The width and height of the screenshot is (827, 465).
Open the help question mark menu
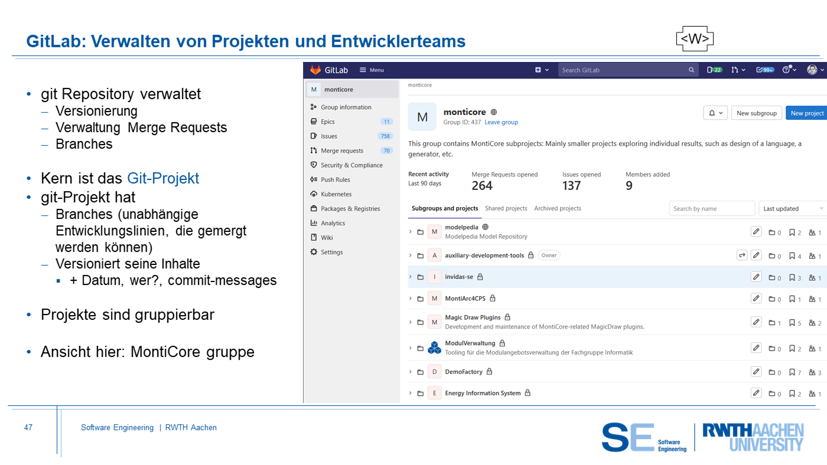coord(789,70)
